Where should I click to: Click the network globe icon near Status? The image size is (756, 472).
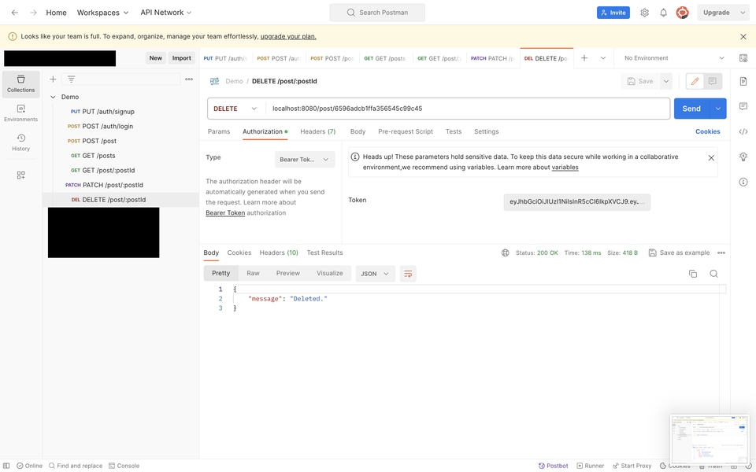point(505,253)
